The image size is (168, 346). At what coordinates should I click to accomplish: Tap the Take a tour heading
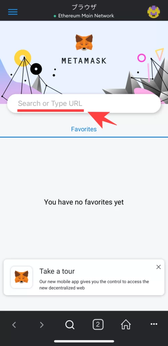click(57, 271)
